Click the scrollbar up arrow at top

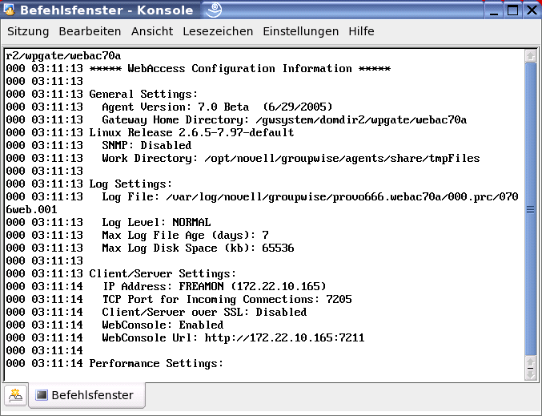pyautogui.click(x=531, y=56)
